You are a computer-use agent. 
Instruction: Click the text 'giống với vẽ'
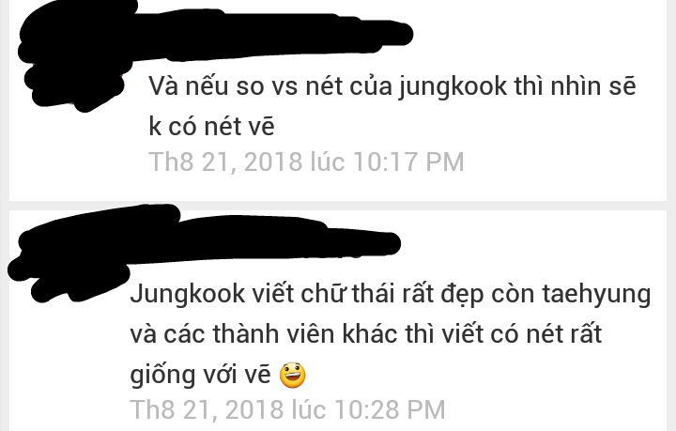pyautogui.click(x=201, y=374)
